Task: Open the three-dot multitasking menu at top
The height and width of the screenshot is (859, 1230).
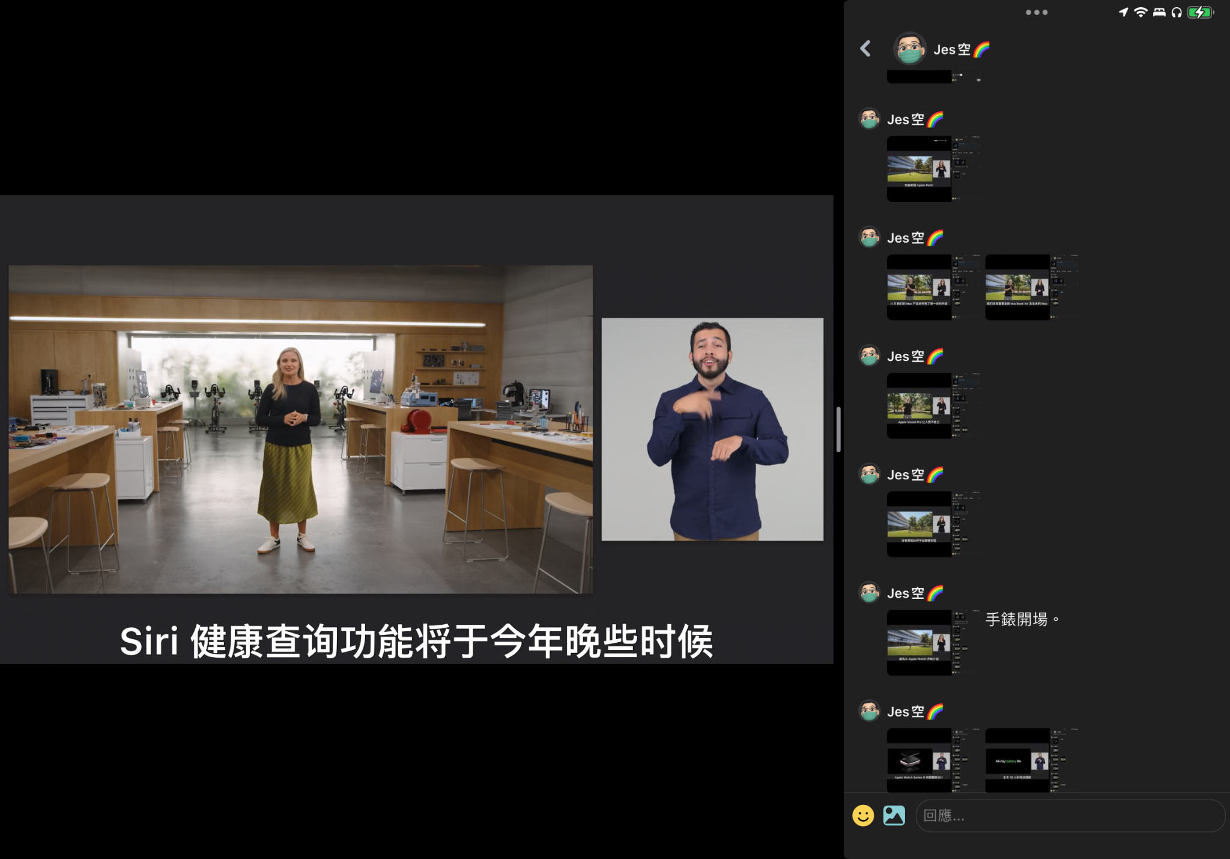Action: [x=1037, y=12]
